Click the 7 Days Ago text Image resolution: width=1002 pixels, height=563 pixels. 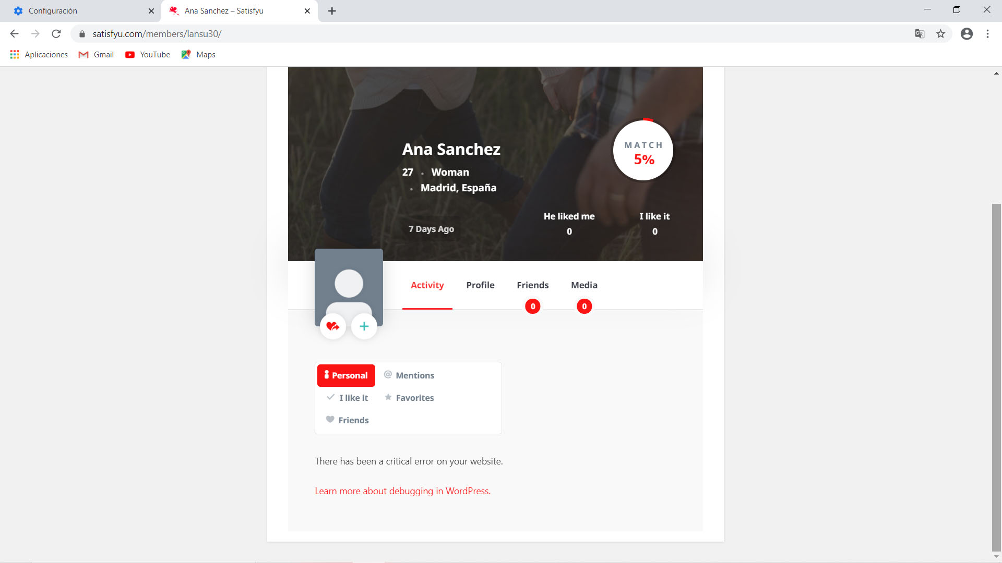431,229
